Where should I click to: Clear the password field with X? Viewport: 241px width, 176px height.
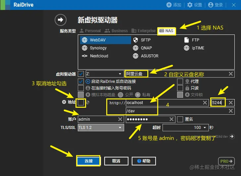coord(171,119)
